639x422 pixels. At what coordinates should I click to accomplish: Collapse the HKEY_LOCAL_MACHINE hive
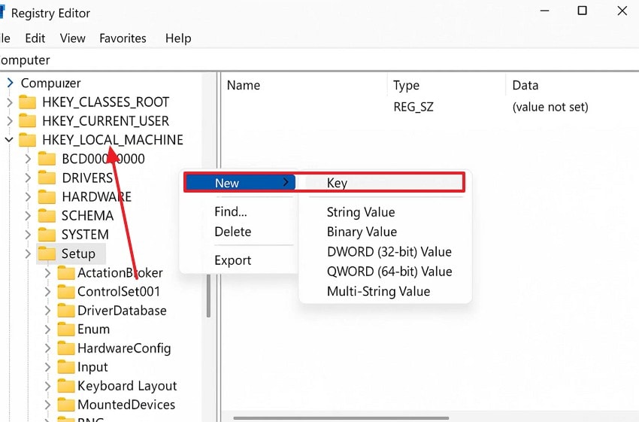click(9, 140)
